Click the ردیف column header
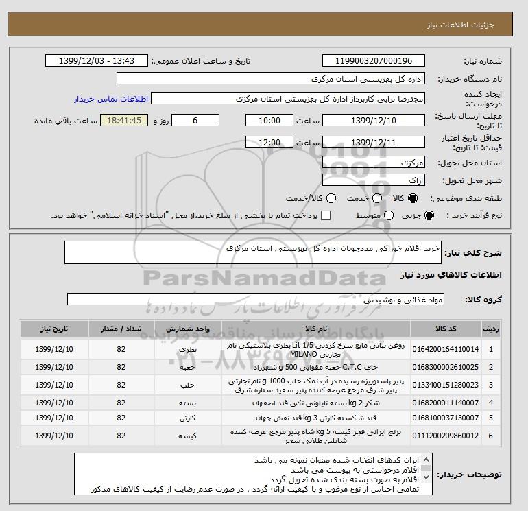The image size is (528, 511). [490, 329]
